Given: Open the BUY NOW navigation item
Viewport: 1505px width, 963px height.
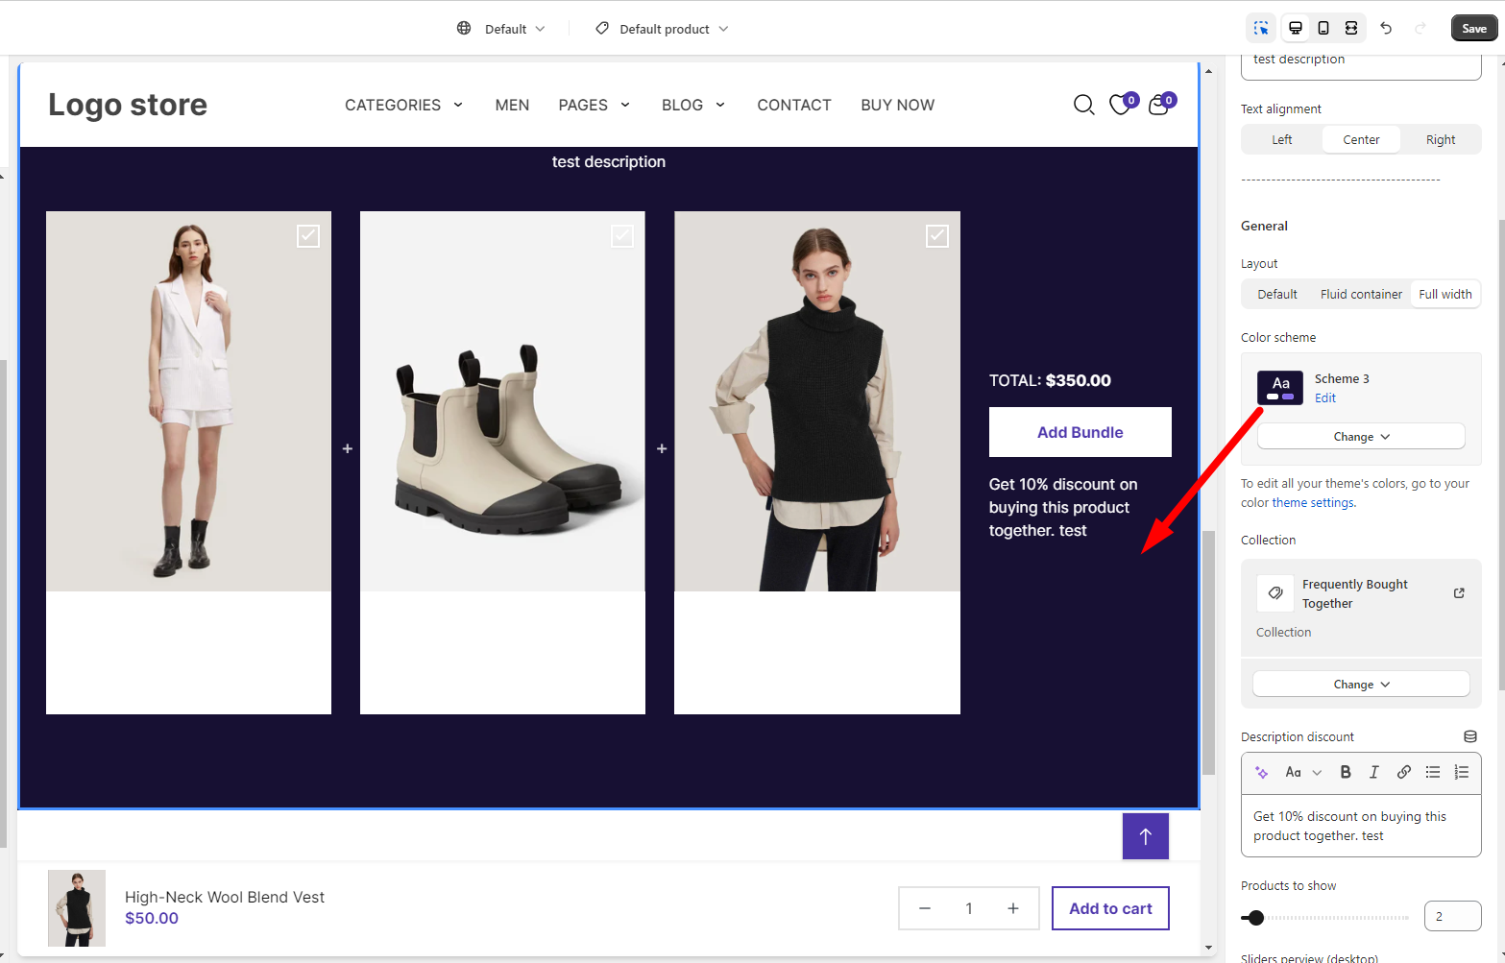Looking at the screenshot, I should click(898, 105).
